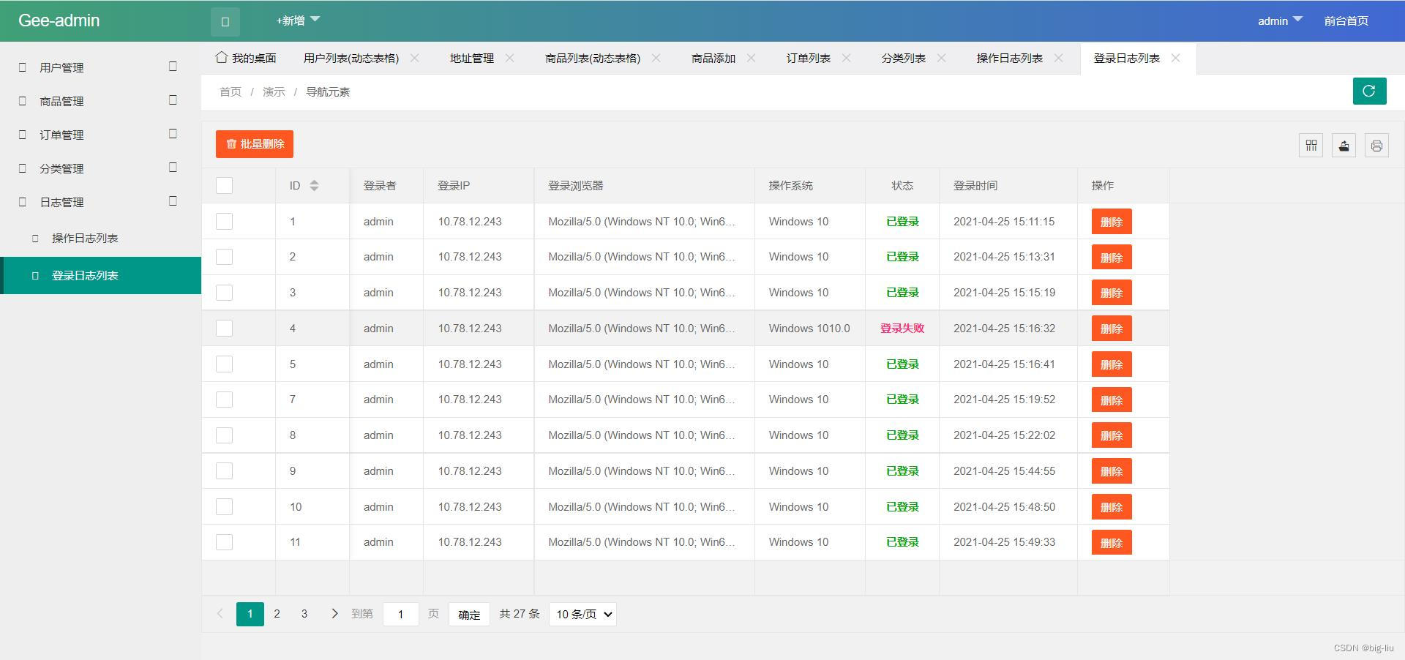This screenshot has width=1405, height=660.
Task: Check the 登录失败 row ID 4
Action: click(225, 329)
